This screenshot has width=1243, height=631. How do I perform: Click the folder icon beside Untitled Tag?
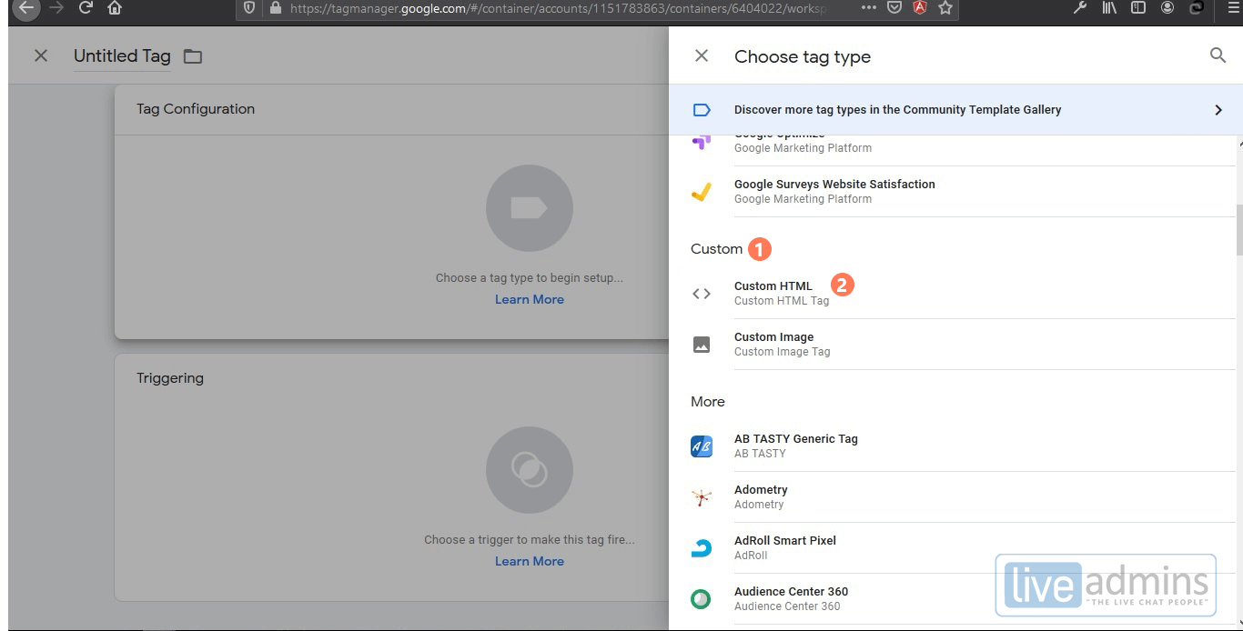click(x=192, y=56)
